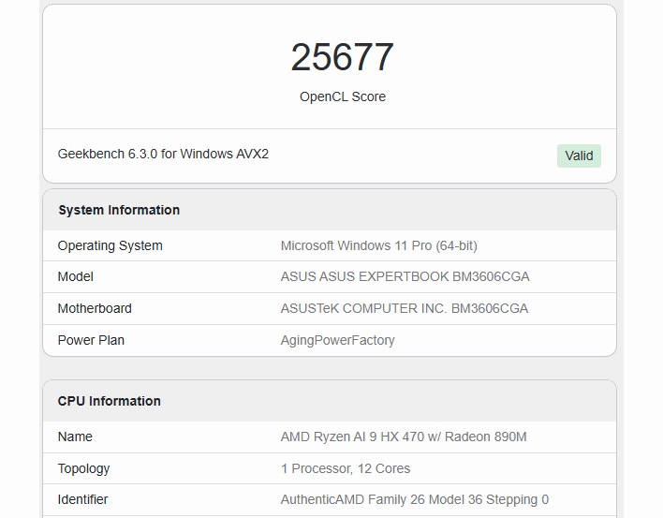
Task: Click the System Information heading
Action: [119, 210]
